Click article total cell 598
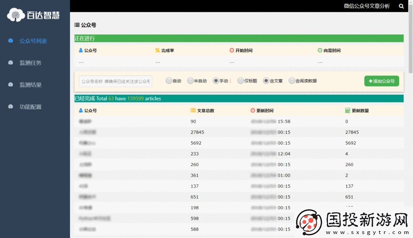 pyautogui.click(x=195, y=218)
